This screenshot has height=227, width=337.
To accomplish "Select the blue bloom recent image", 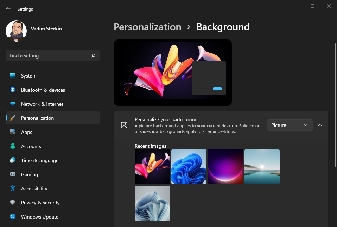I will (x=189, y=167).
